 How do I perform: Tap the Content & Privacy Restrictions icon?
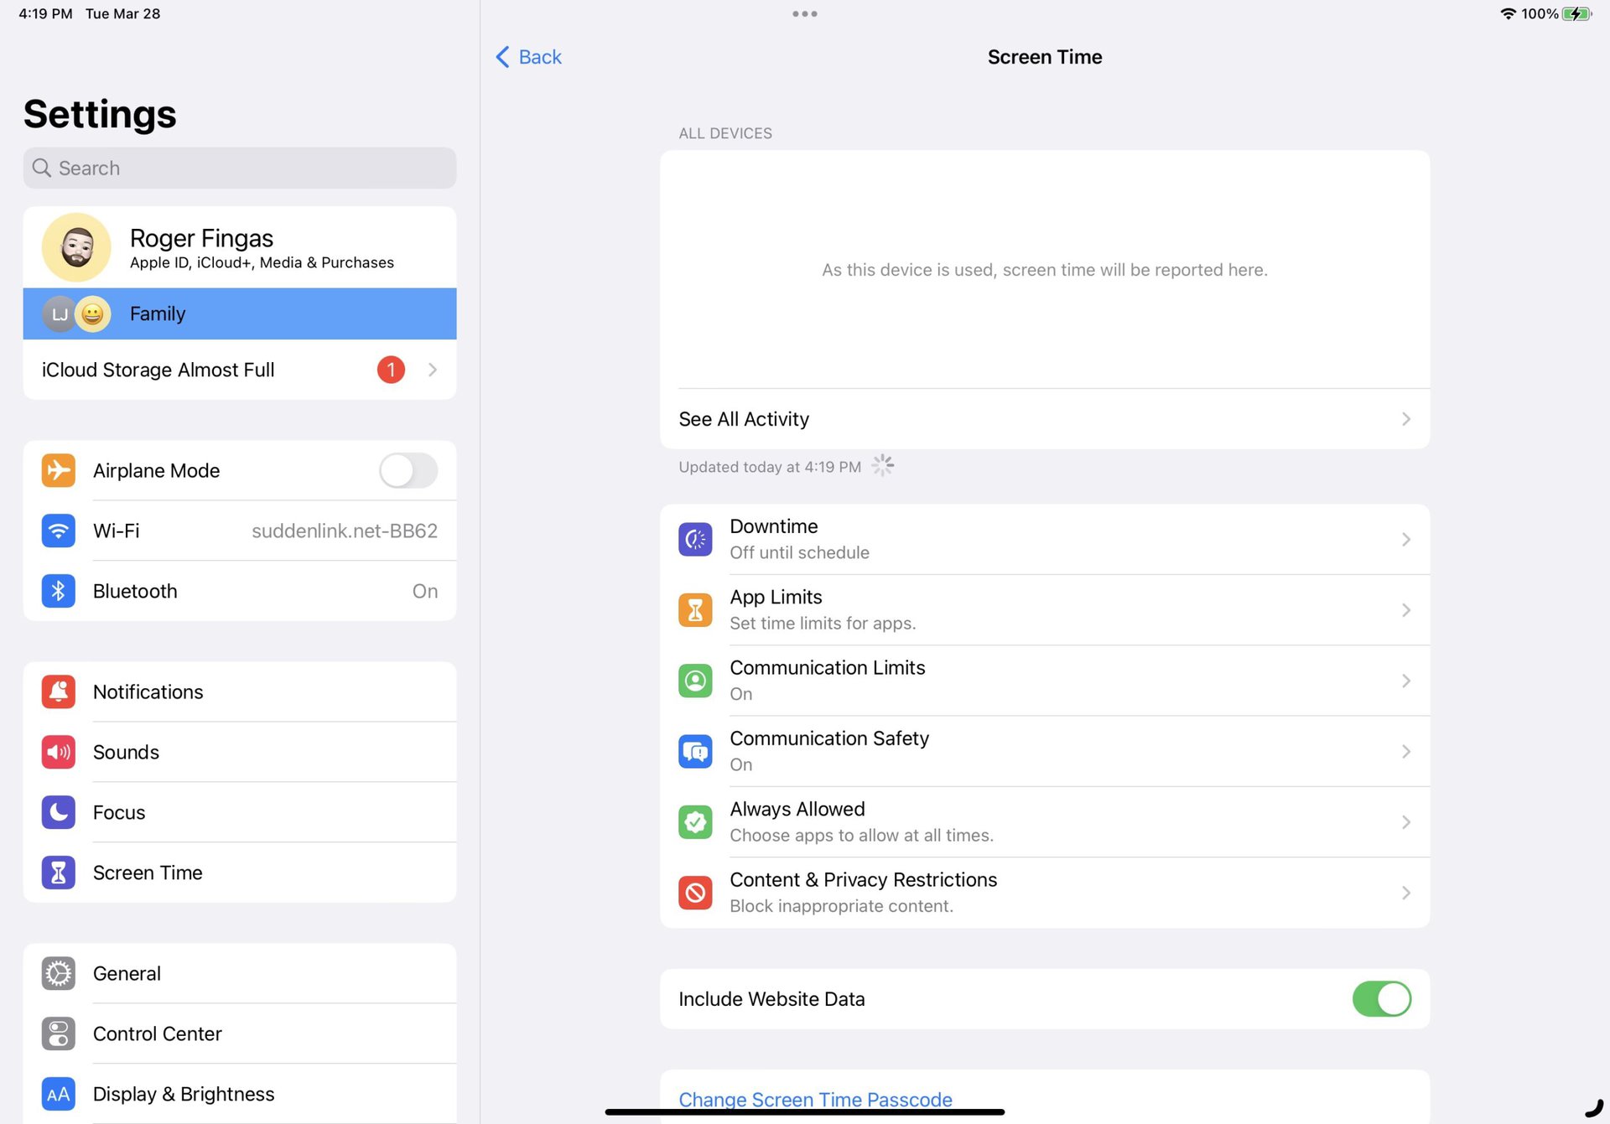pos(695,893)
